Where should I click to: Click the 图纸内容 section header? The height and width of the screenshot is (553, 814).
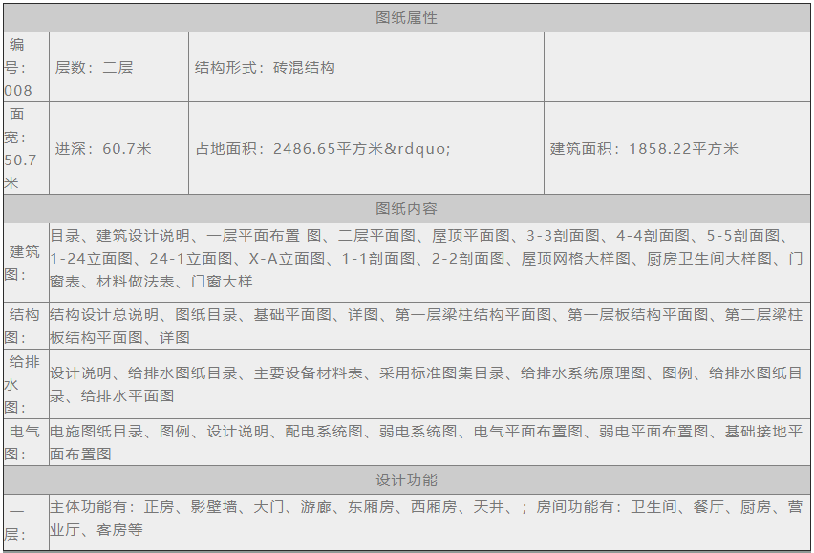tap(406, 209)
